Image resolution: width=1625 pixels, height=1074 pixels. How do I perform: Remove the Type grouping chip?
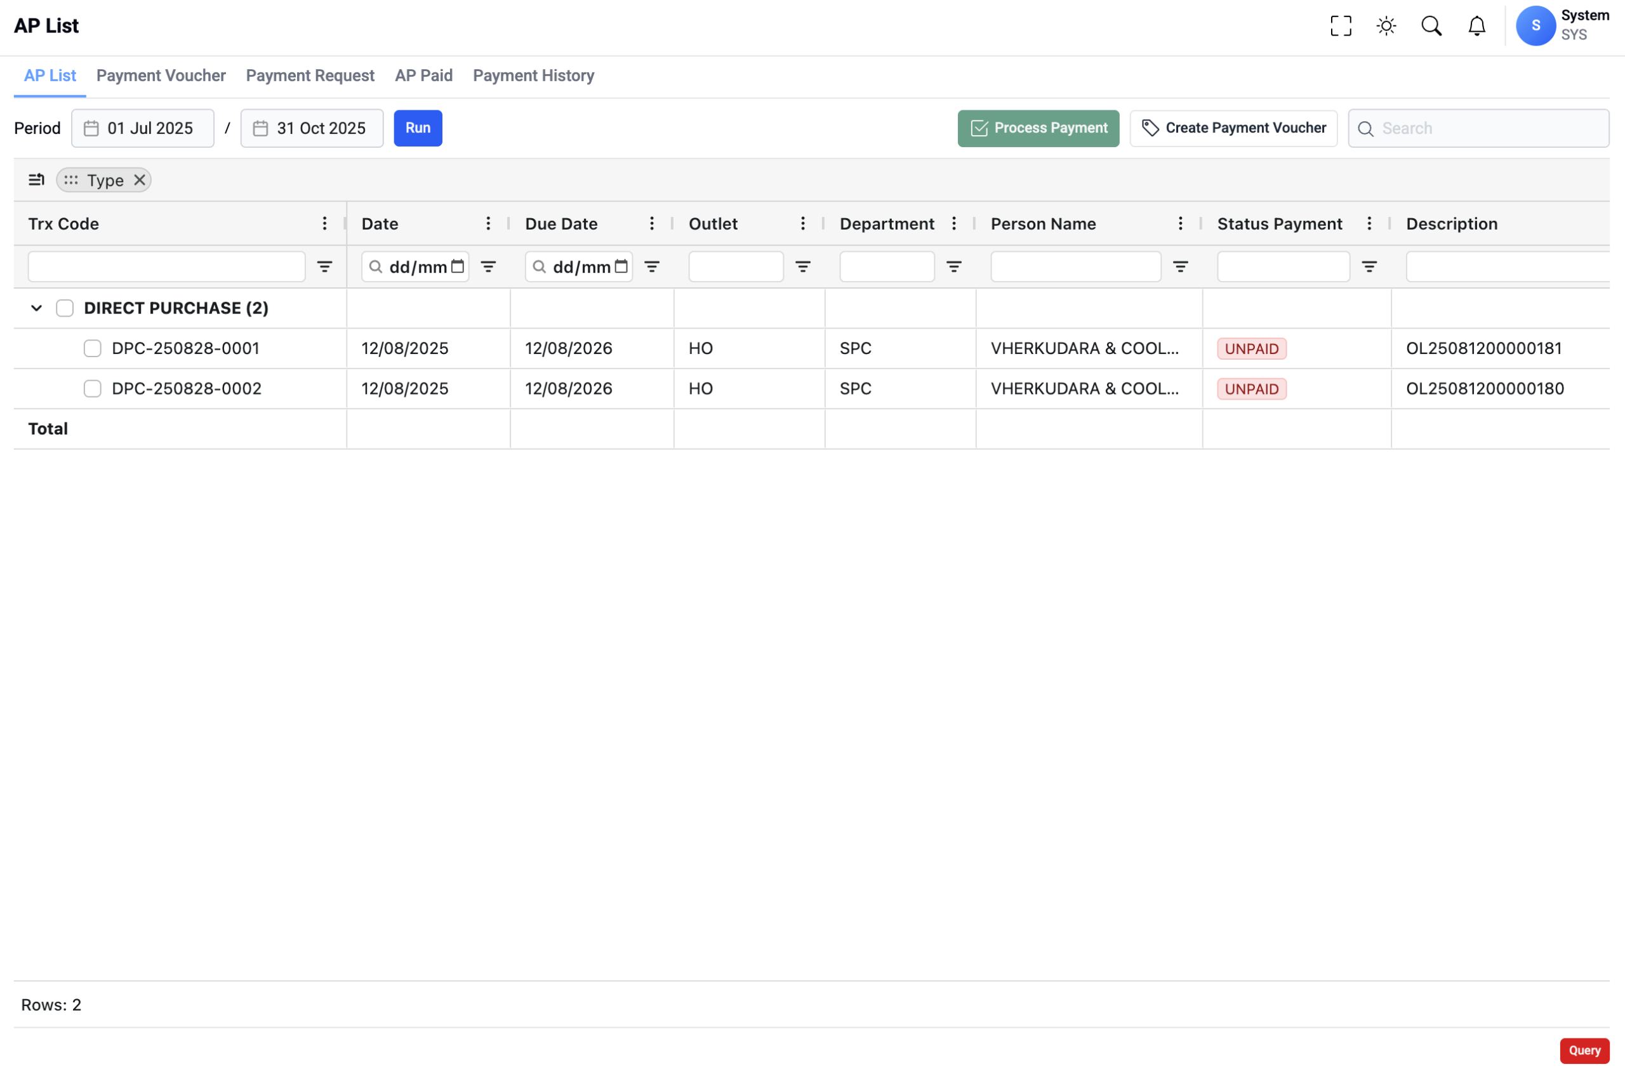click(x=140, y=180)
